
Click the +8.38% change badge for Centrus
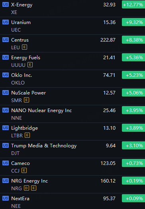133,40
